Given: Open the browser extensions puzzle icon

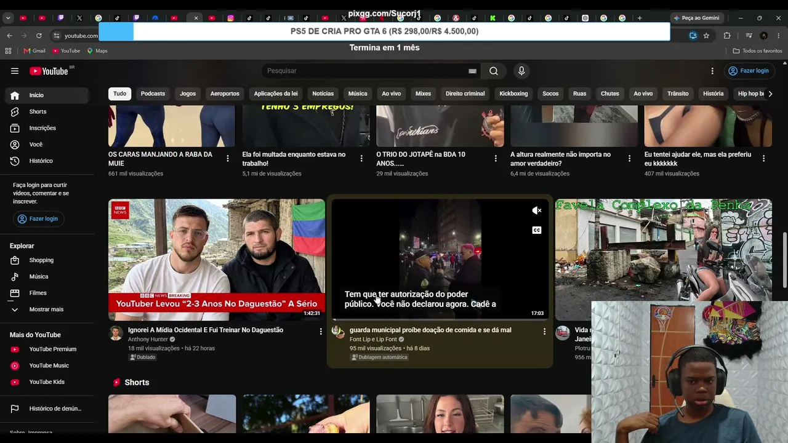Looking at the screenshot, I should pos(727,36).
